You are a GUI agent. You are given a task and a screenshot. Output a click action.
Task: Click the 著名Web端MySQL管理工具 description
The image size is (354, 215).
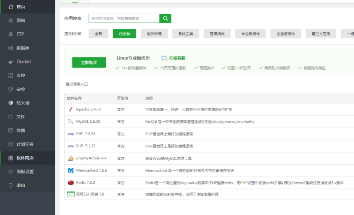coord(169,158)
